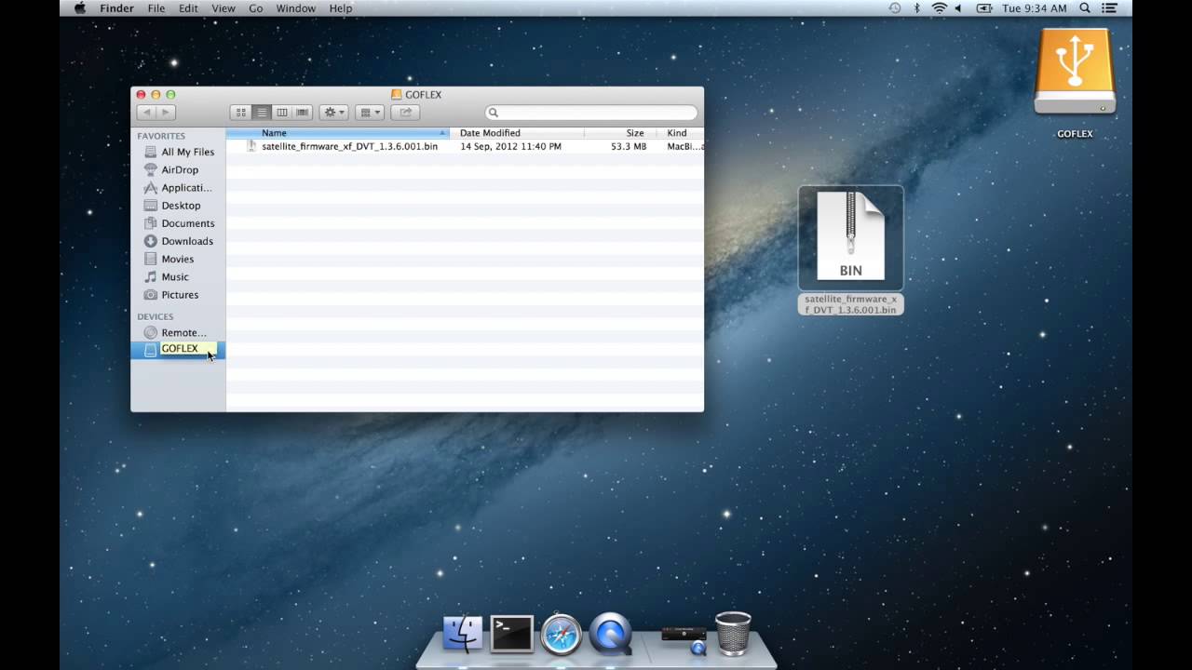Switch Finder to icon view
1192x670 pixels.
[241, 113]
